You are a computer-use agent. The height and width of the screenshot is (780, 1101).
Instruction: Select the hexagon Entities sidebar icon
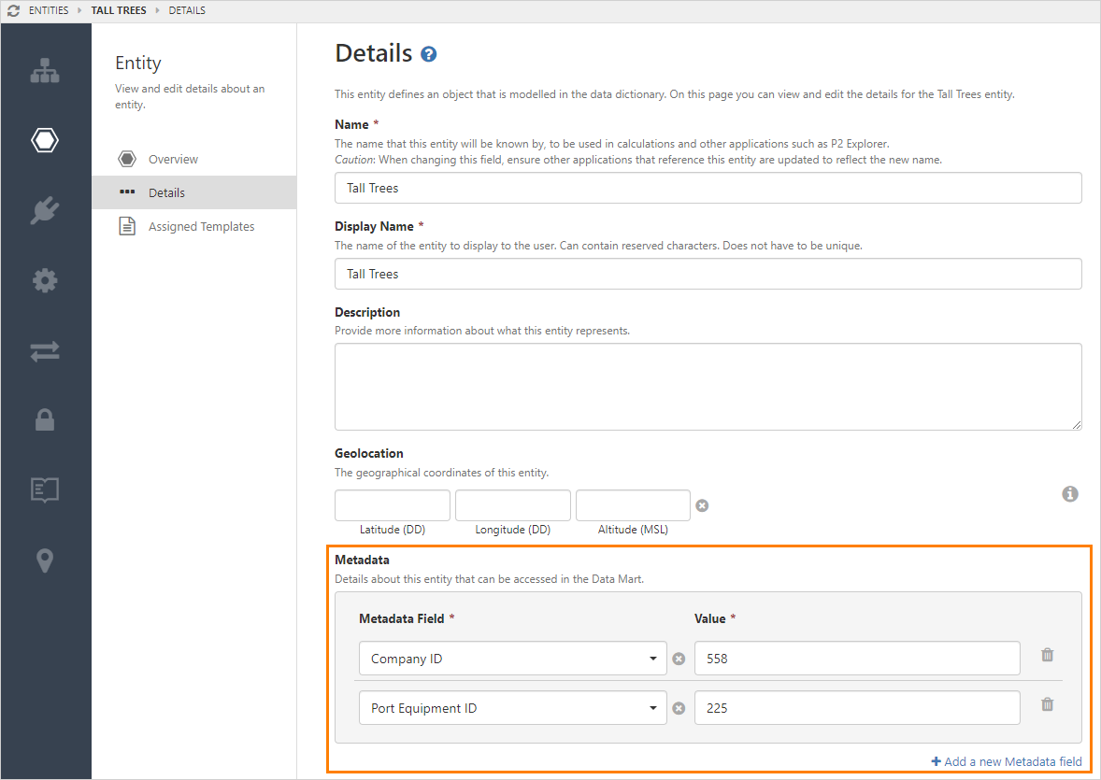45,141
